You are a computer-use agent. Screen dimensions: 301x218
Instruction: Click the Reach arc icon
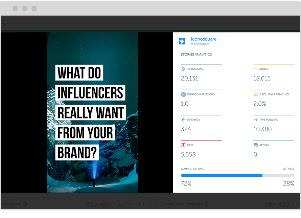[256, 69]
